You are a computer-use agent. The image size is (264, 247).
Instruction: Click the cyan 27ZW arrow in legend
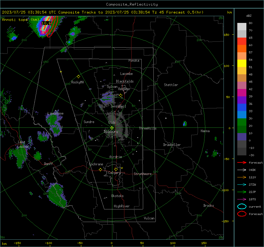click(242, 185)
